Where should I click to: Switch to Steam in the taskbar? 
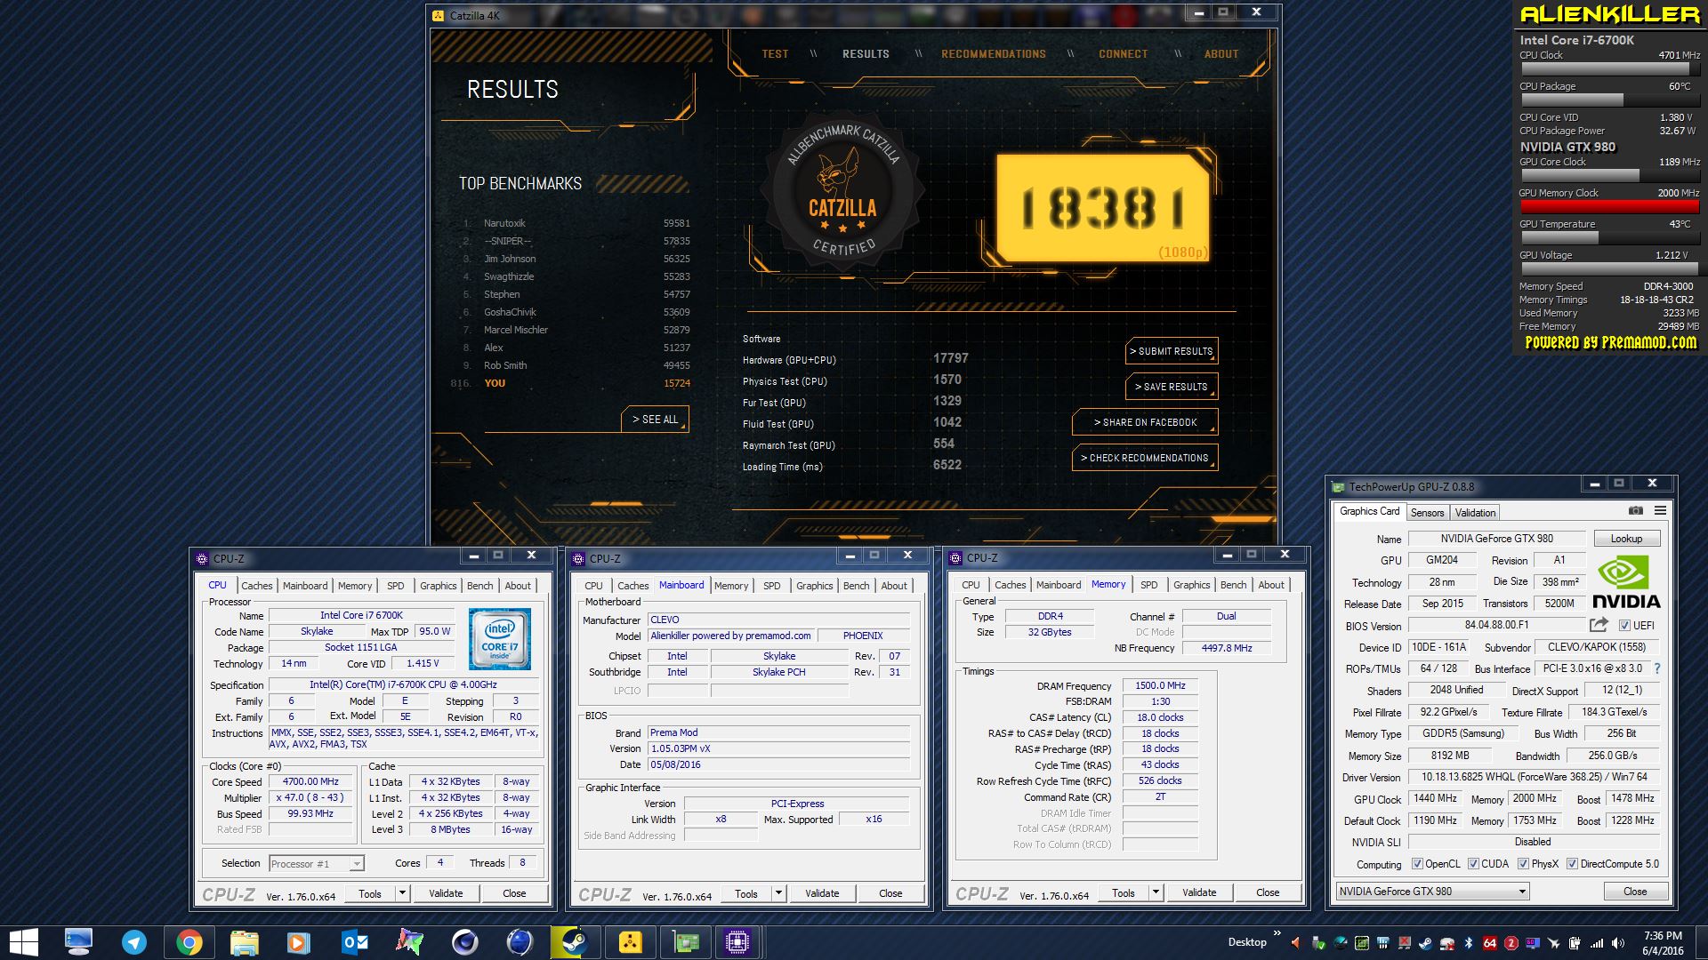pos(574,942)
